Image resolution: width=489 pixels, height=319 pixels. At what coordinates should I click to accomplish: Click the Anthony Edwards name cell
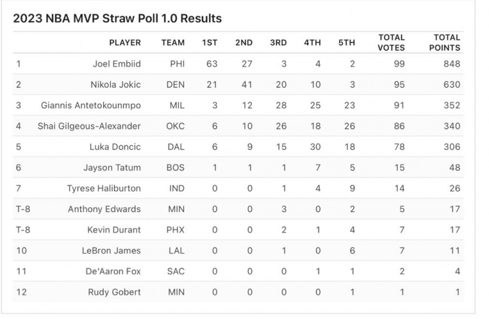click(104, 209)
